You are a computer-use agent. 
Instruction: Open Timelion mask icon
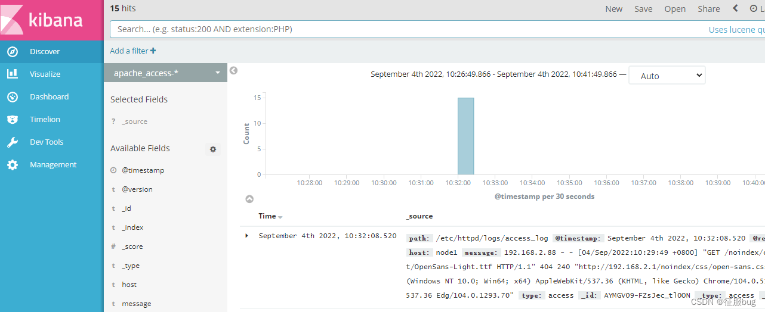(x=13, y=120)
